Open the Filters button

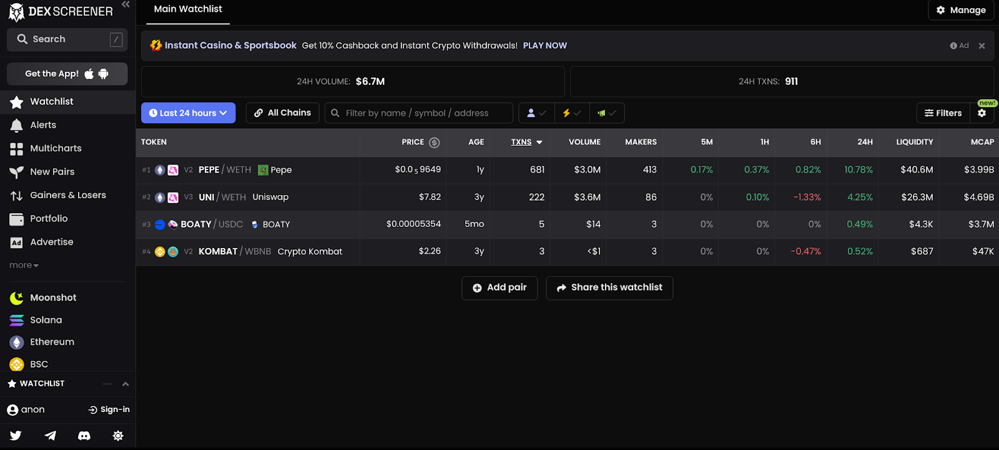pos(943,113)
